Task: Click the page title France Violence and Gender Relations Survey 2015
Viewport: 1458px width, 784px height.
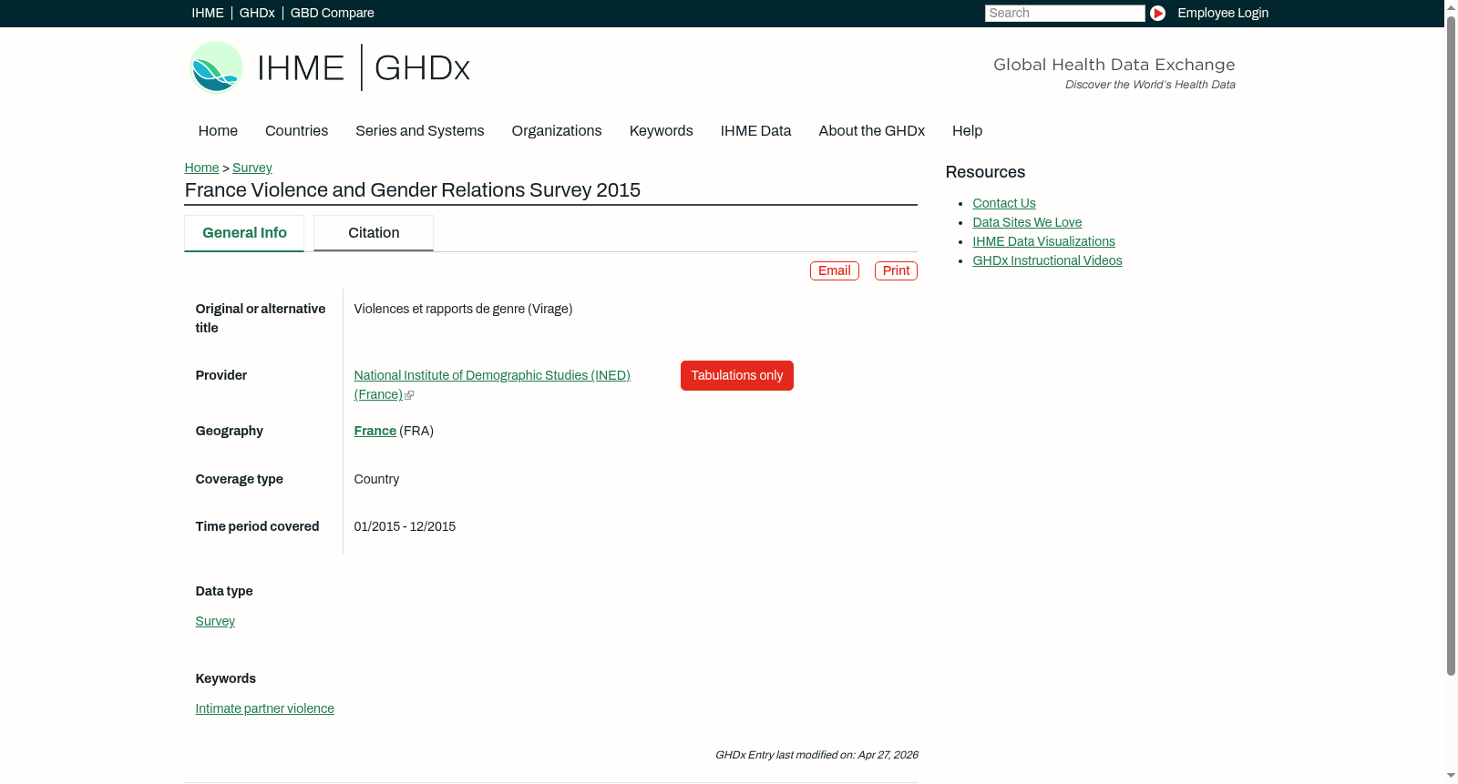Action: click(x=413, y=190)
